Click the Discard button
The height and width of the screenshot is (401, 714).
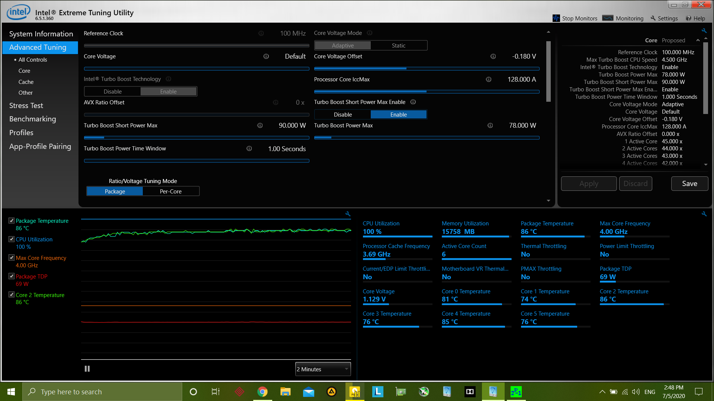tap(636, 183)
